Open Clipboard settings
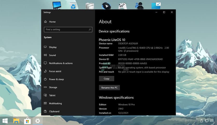The width and height of the screenshot is (217, 125). (54, 111)
